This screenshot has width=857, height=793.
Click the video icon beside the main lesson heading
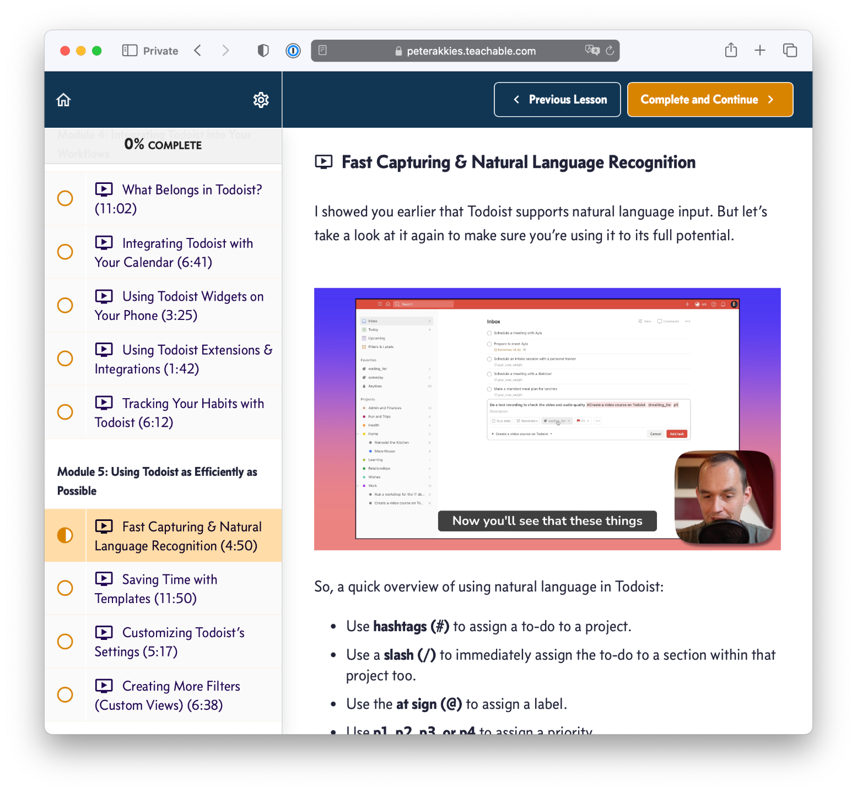click(x=324, y=162)
